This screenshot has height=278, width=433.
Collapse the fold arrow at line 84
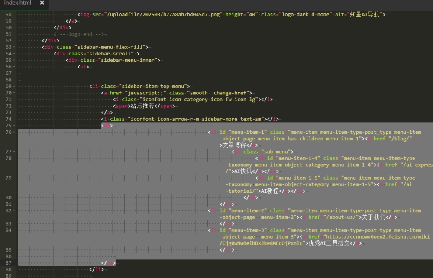tap(14, 230)
